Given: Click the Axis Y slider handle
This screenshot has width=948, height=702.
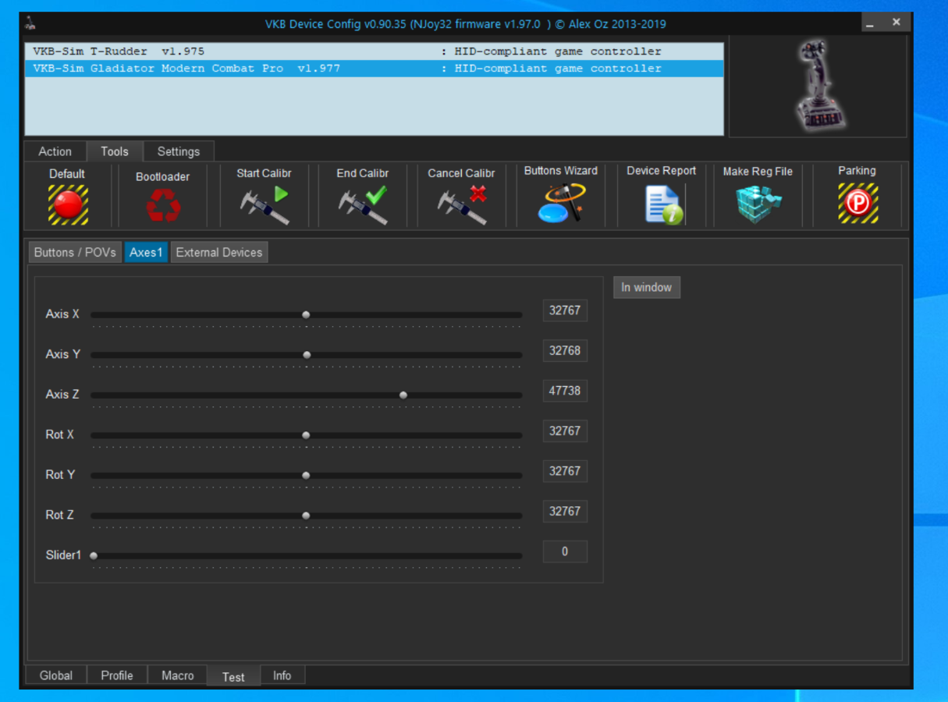Looking at the screenshot, I should [x=307, y=354].
